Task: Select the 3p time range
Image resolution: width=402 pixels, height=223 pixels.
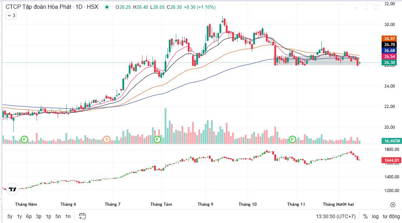Action: [39, 216]
